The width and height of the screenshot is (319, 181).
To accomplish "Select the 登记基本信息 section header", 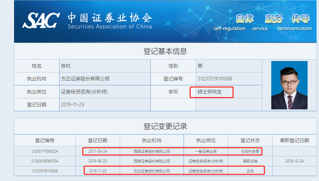I will point(165,51).
